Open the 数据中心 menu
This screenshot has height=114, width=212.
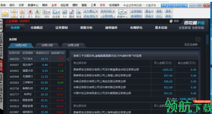[33, 5]
